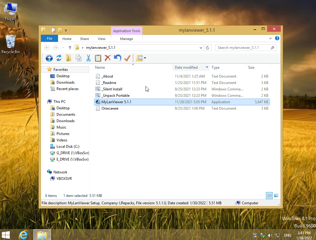The image size is (316, 240).
Task: Click Network in navigation pane
Action: click(x=60, y=172)
